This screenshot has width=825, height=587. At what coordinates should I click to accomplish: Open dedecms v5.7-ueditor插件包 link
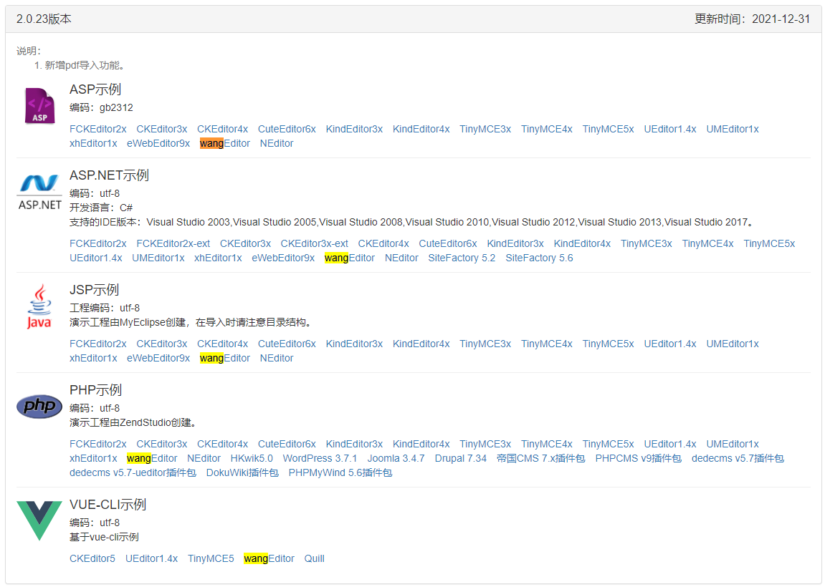(x=133, y=473)
